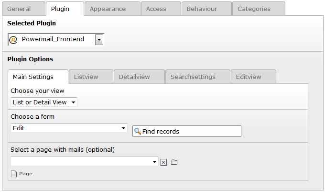
Task: Switch to the General tab
Action: pyautogui.click(x=19, y=9)
